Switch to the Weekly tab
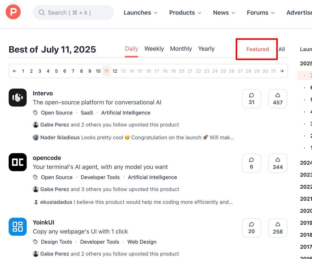312x259 pixels. pyautogui.click(x=154, y=49)
